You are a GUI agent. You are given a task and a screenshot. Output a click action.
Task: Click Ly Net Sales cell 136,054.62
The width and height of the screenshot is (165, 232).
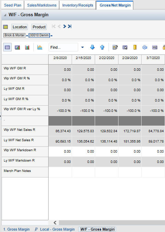(83, 142)
